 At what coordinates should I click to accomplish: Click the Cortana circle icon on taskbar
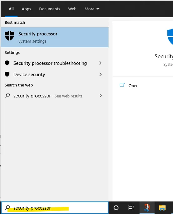click(116, 208)
